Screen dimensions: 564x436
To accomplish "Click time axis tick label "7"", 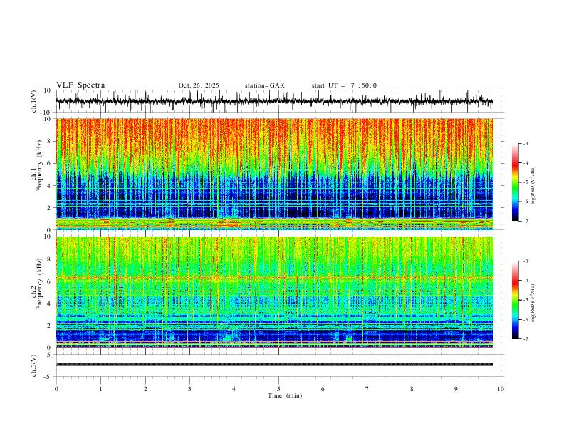I will click(x=367, y=389).
